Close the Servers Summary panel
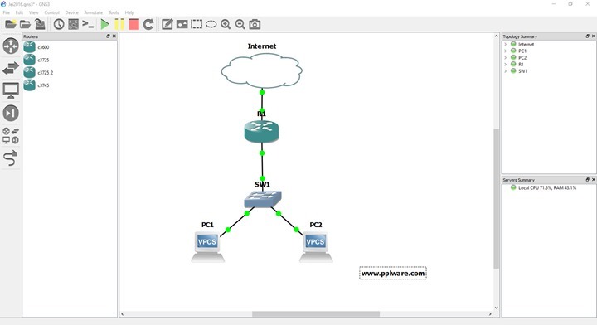 click(x=593, y=180)
